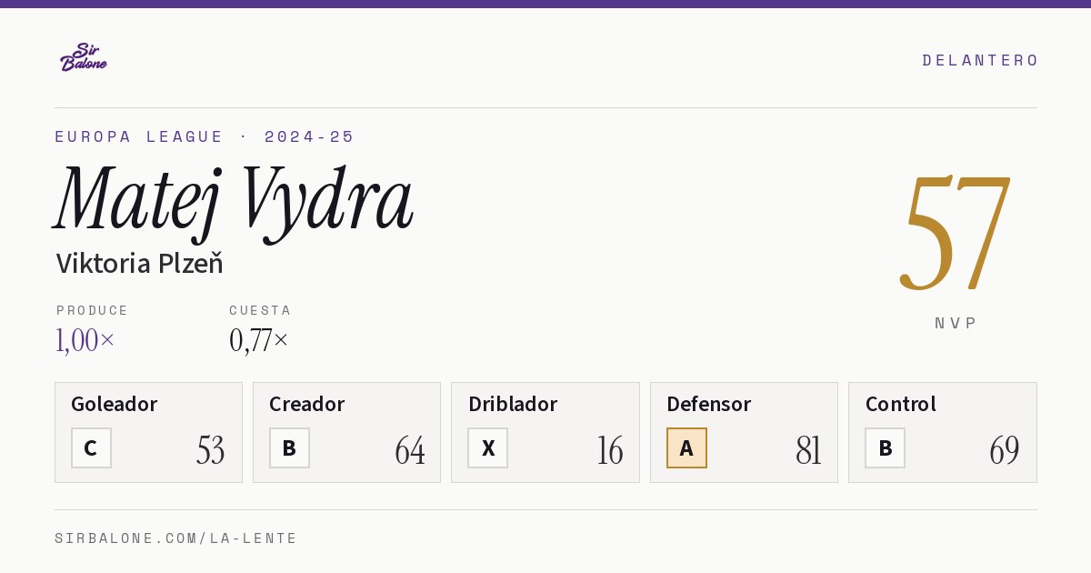Click the Matej Vydra player name
The image size is (1091, 573).
235,200
